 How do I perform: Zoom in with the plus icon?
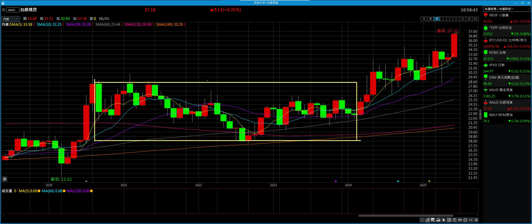tap(476, 220)
